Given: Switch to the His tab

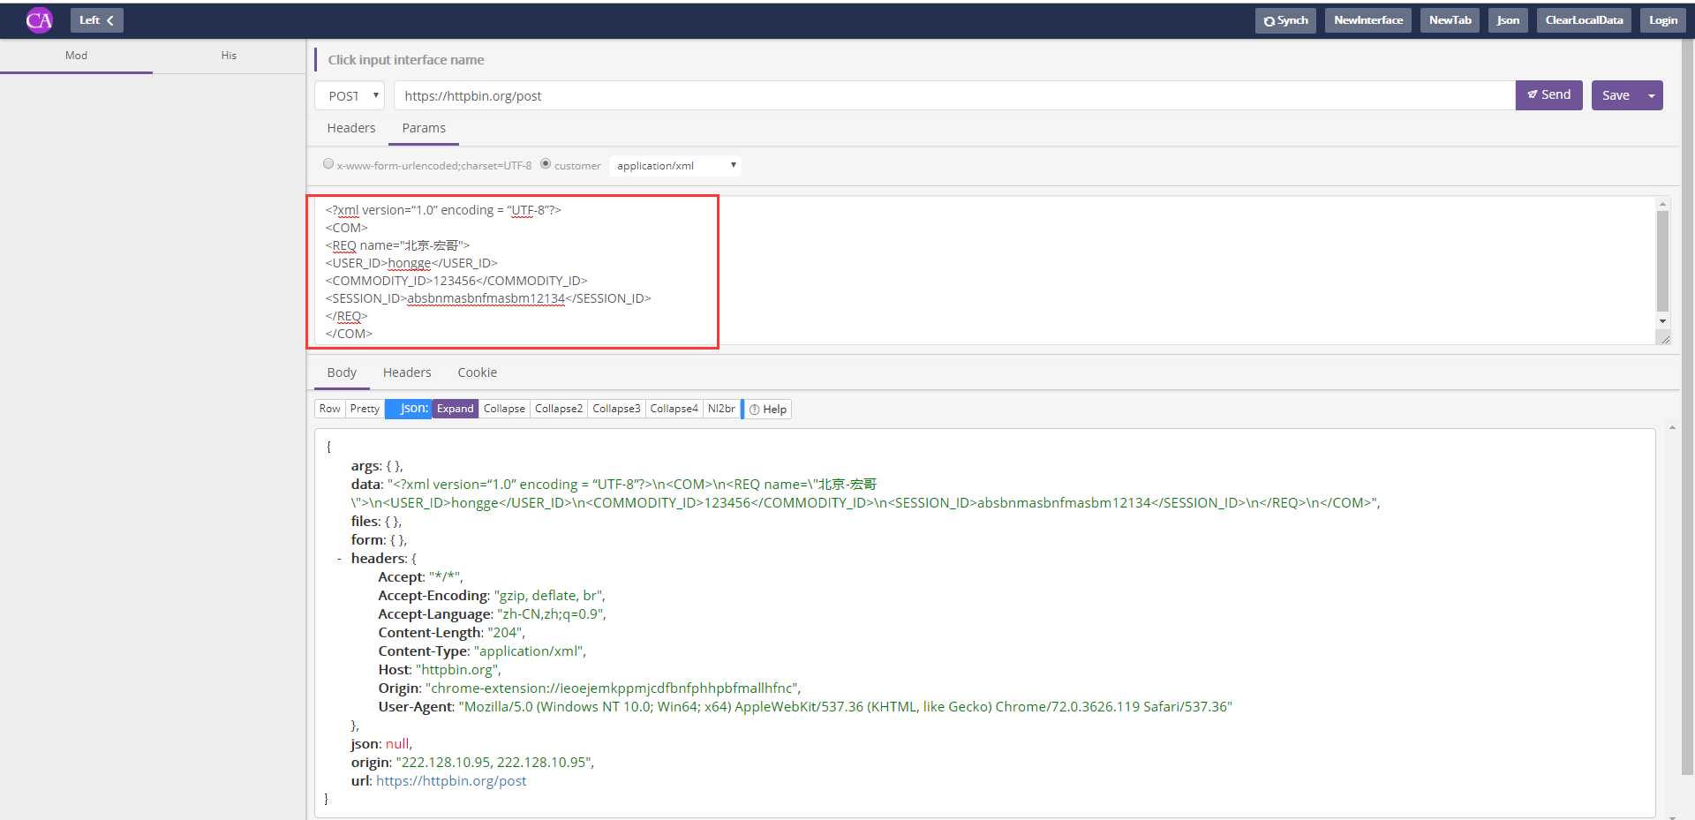Looking at the screenshot, I should point(229,56).
